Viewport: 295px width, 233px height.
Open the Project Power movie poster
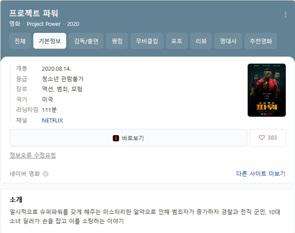pos(267,90)
